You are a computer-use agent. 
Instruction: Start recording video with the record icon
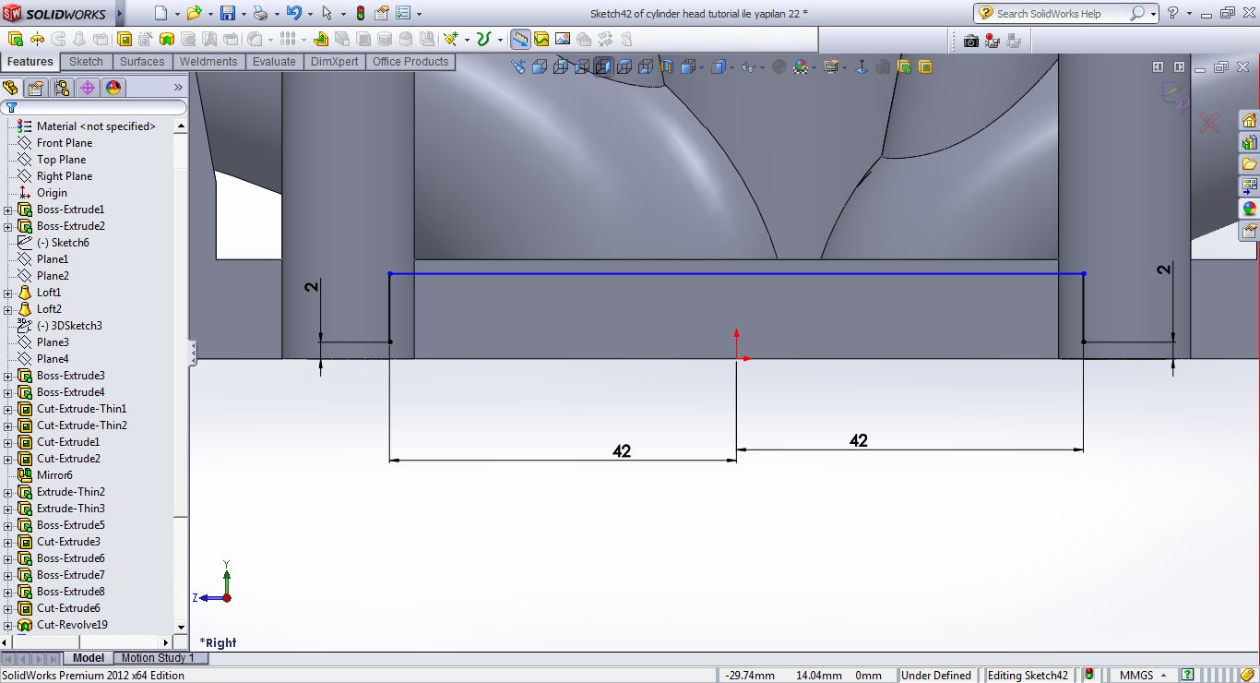(x=993, y=40)
